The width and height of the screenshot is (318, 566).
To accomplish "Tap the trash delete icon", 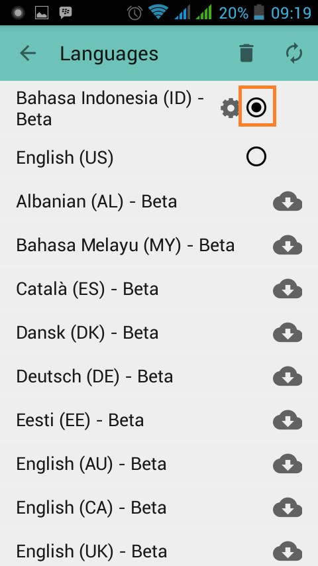I will click(x=246, y=54).
